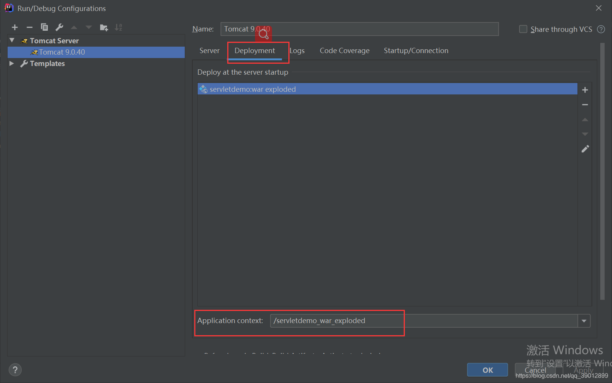
Task: Move the artifact down in the deploy list
Action: (x=585, y=134)
